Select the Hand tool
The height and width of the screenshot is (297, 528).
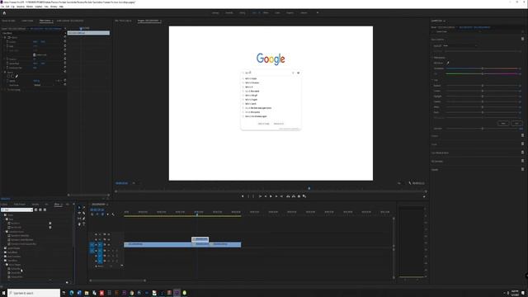(x=79, y=224)
